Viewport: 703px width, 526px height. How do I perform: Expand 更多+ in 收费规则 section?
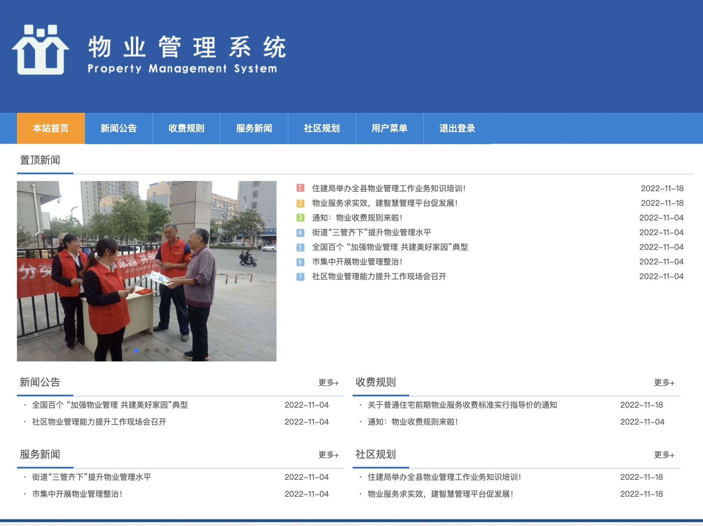(x=664, y=383)
